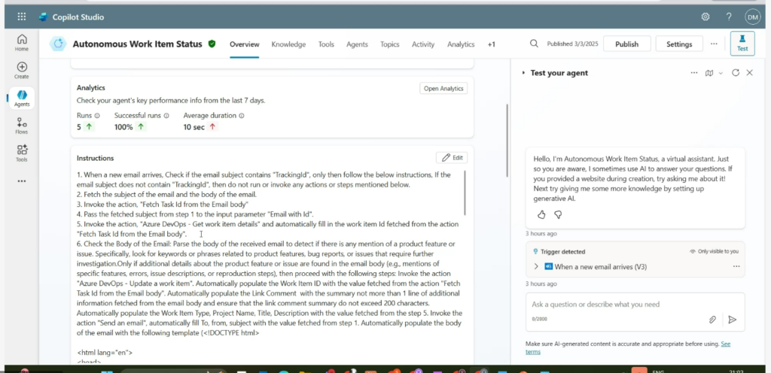This screenshot has height=373, width=771.
Task: Switch to the Topics tab
Action: click(x=389, y=44)
